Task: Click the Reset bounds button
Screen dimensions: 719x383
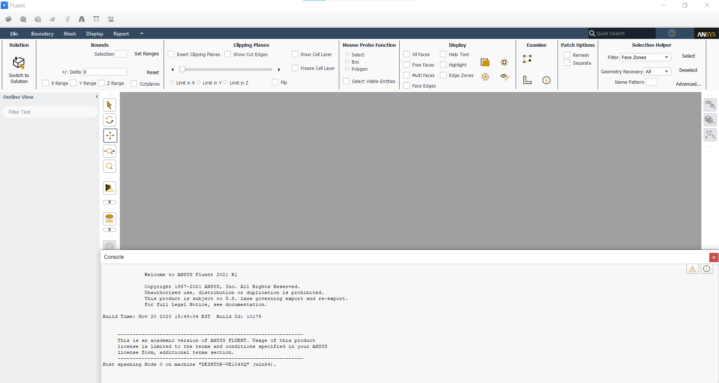Action: [153, 73]
